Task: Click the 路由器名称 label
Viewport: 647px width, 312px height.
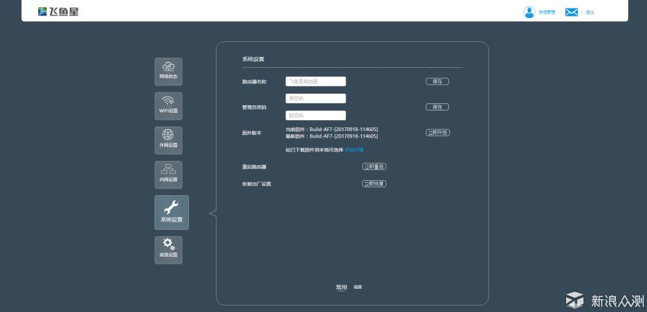Action: coord(254,81)
